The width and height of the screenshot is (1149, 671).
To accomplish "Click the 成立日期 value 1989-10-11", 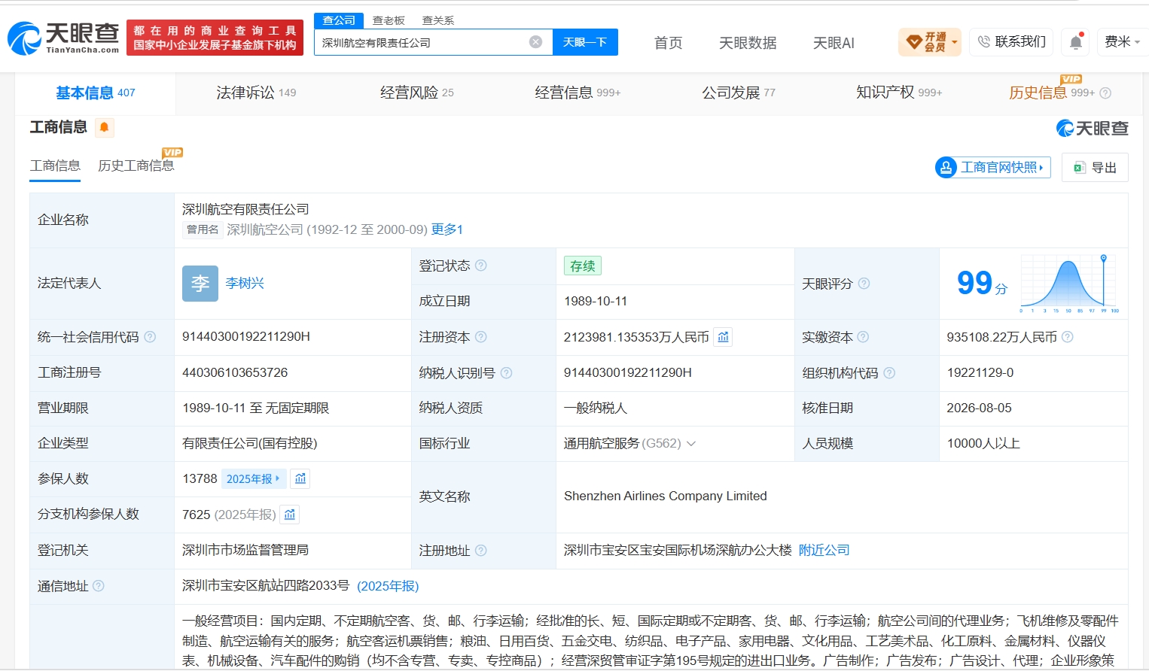I will (596, 301).
